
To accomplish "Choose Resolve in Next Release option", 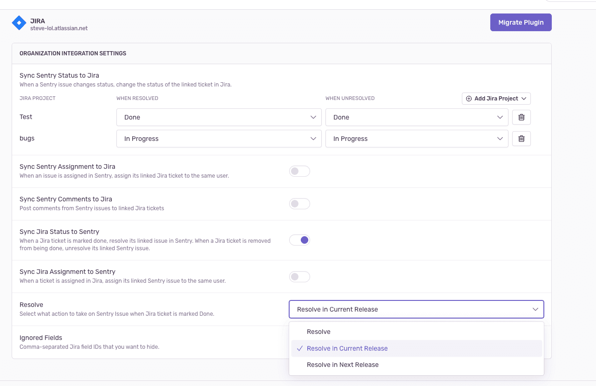I will coord(343,365).
